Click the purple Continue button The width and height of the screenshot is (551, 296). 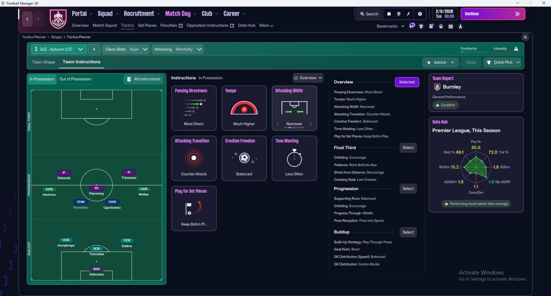[x=493, y=14]
